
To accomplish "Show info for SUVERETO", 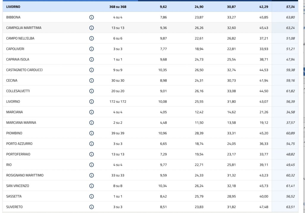I will tap(91, 207).
